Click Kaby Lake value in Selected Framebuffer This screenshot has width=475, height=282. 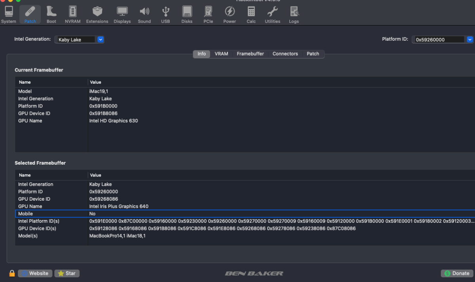click(101, 184)
